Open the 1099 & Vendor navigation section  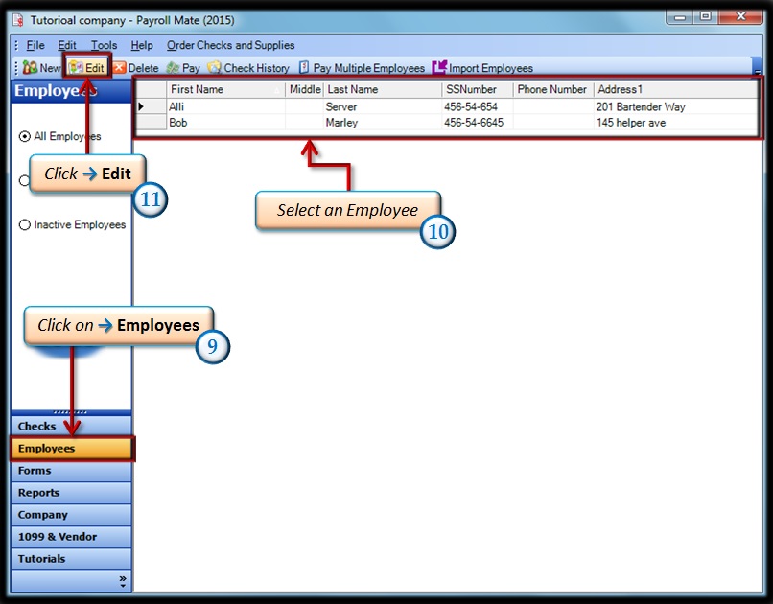pos(71,537)
